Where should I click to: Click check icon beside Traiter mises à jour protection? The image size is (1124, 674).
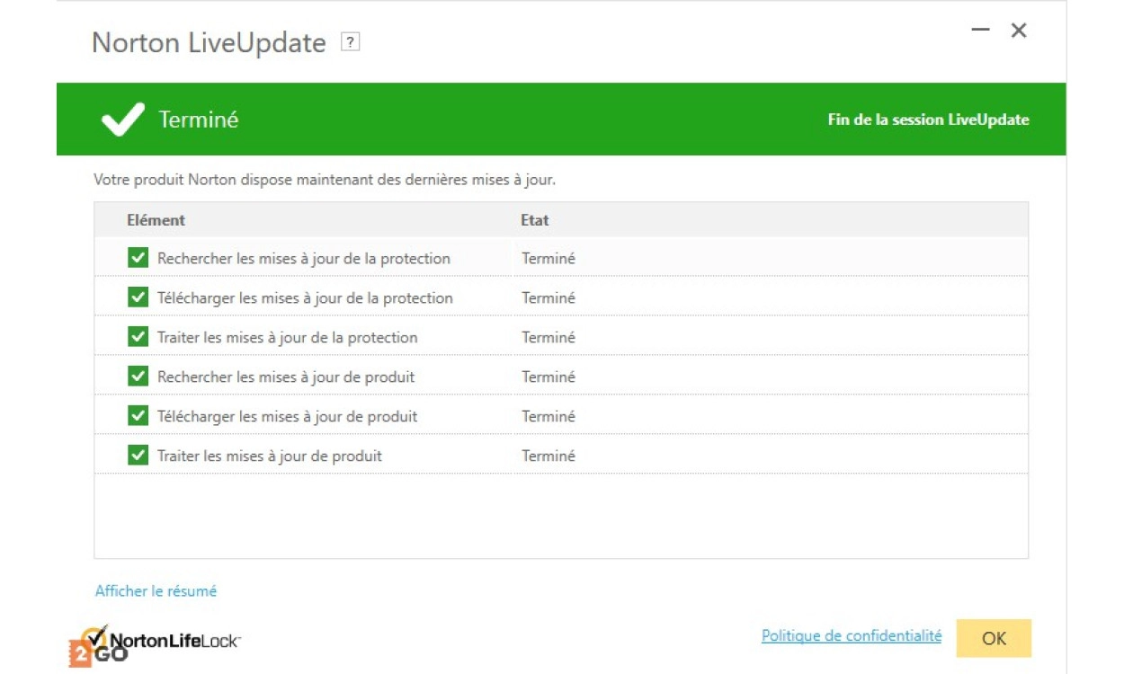(138, 337)
